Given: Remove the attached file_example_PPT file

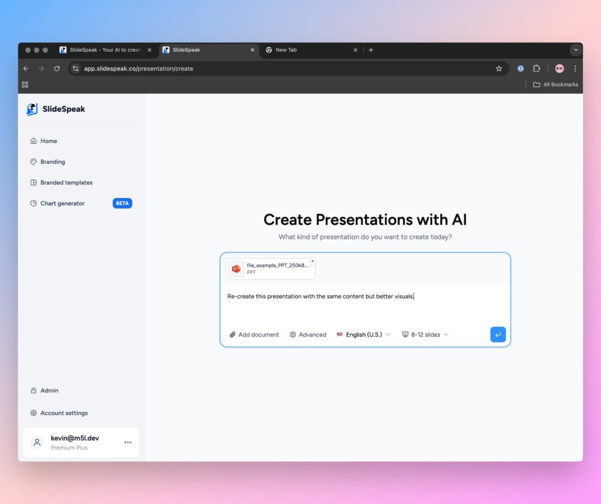Looking at the screenshot, I should (312, 261).
